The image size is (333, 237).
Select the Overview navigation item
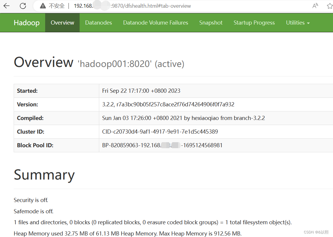[x=62, y=23]
